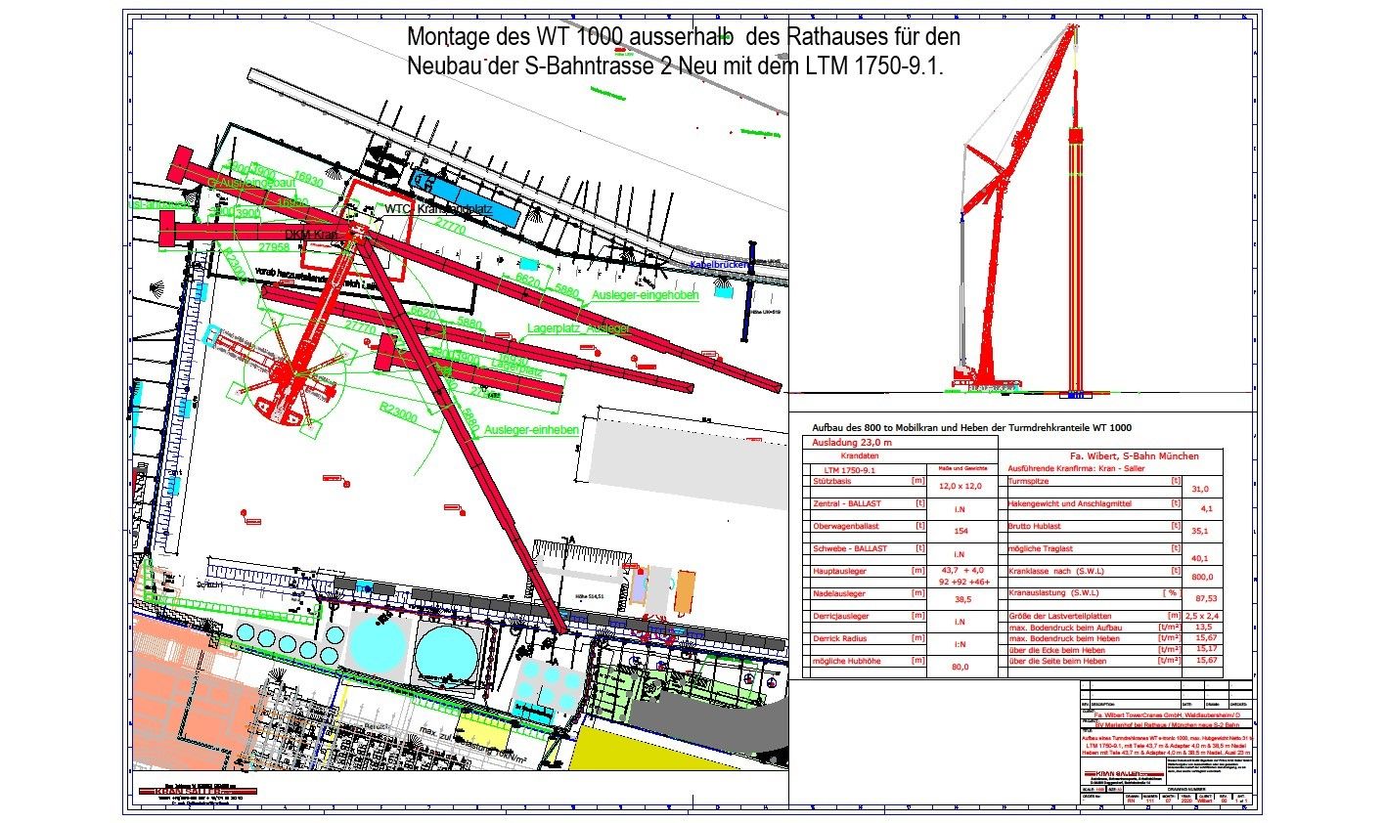Click the 'Nadelausleger' row label
The height and width of the screenshot is (823, 1385).
tap(839, 593)
